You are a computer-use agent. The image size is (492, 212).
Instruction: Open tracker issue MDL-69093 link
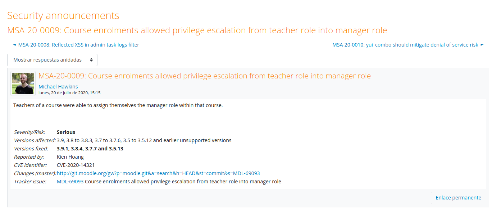70,182
